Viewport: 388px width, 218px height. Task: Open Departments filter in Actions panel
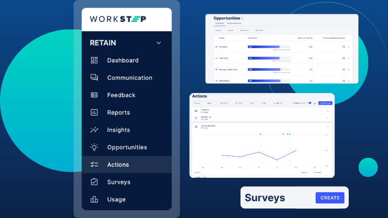pyautogui.click(x=225, y=103)
